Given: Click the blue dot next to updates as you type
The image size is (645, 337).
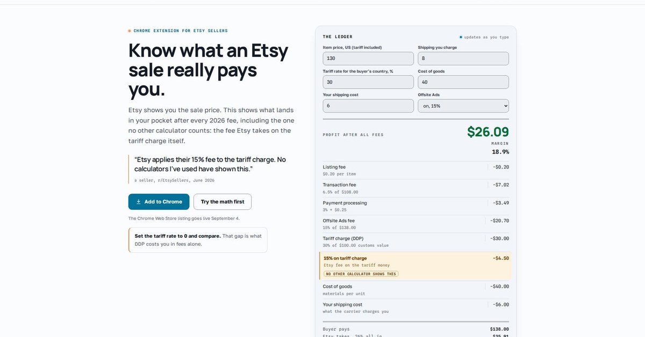Looking at the screenshot, I should pos(461,37).
